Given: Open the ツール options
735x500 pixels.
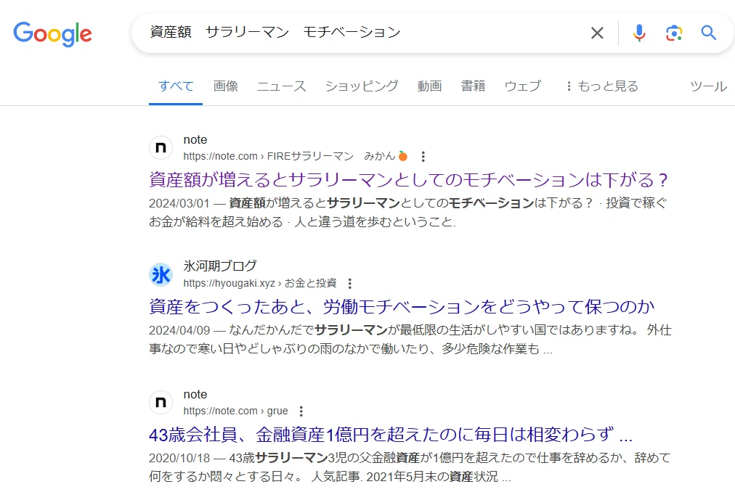Looking at the screenshot, I should point(708,86).
